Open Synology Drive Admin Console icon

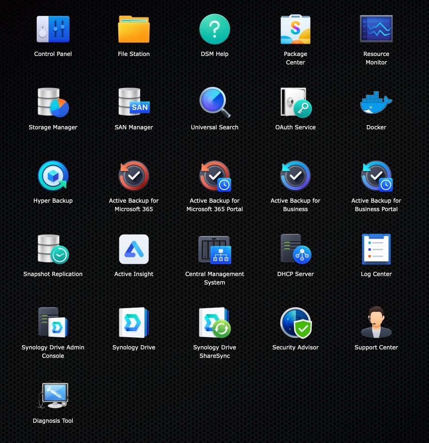(53, 322)
